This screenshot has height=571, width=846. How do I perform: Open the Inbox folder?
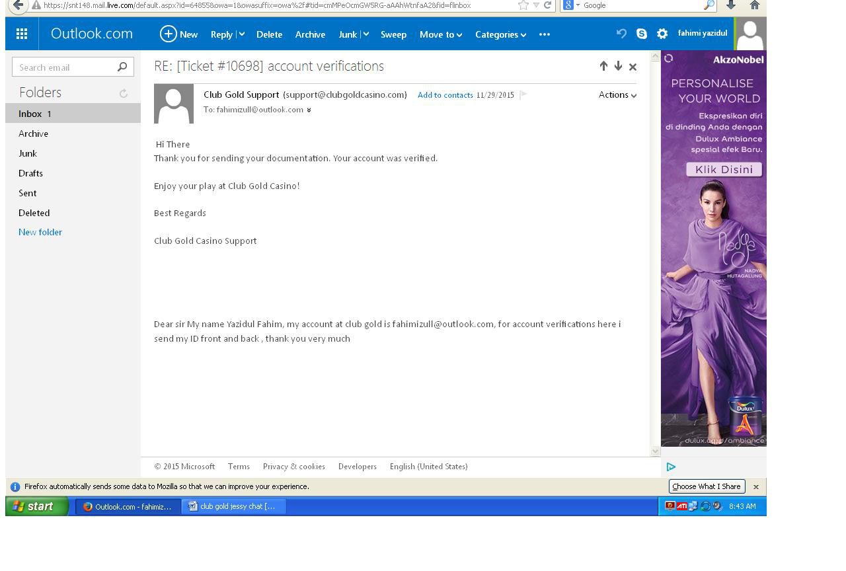click(73, 114)
